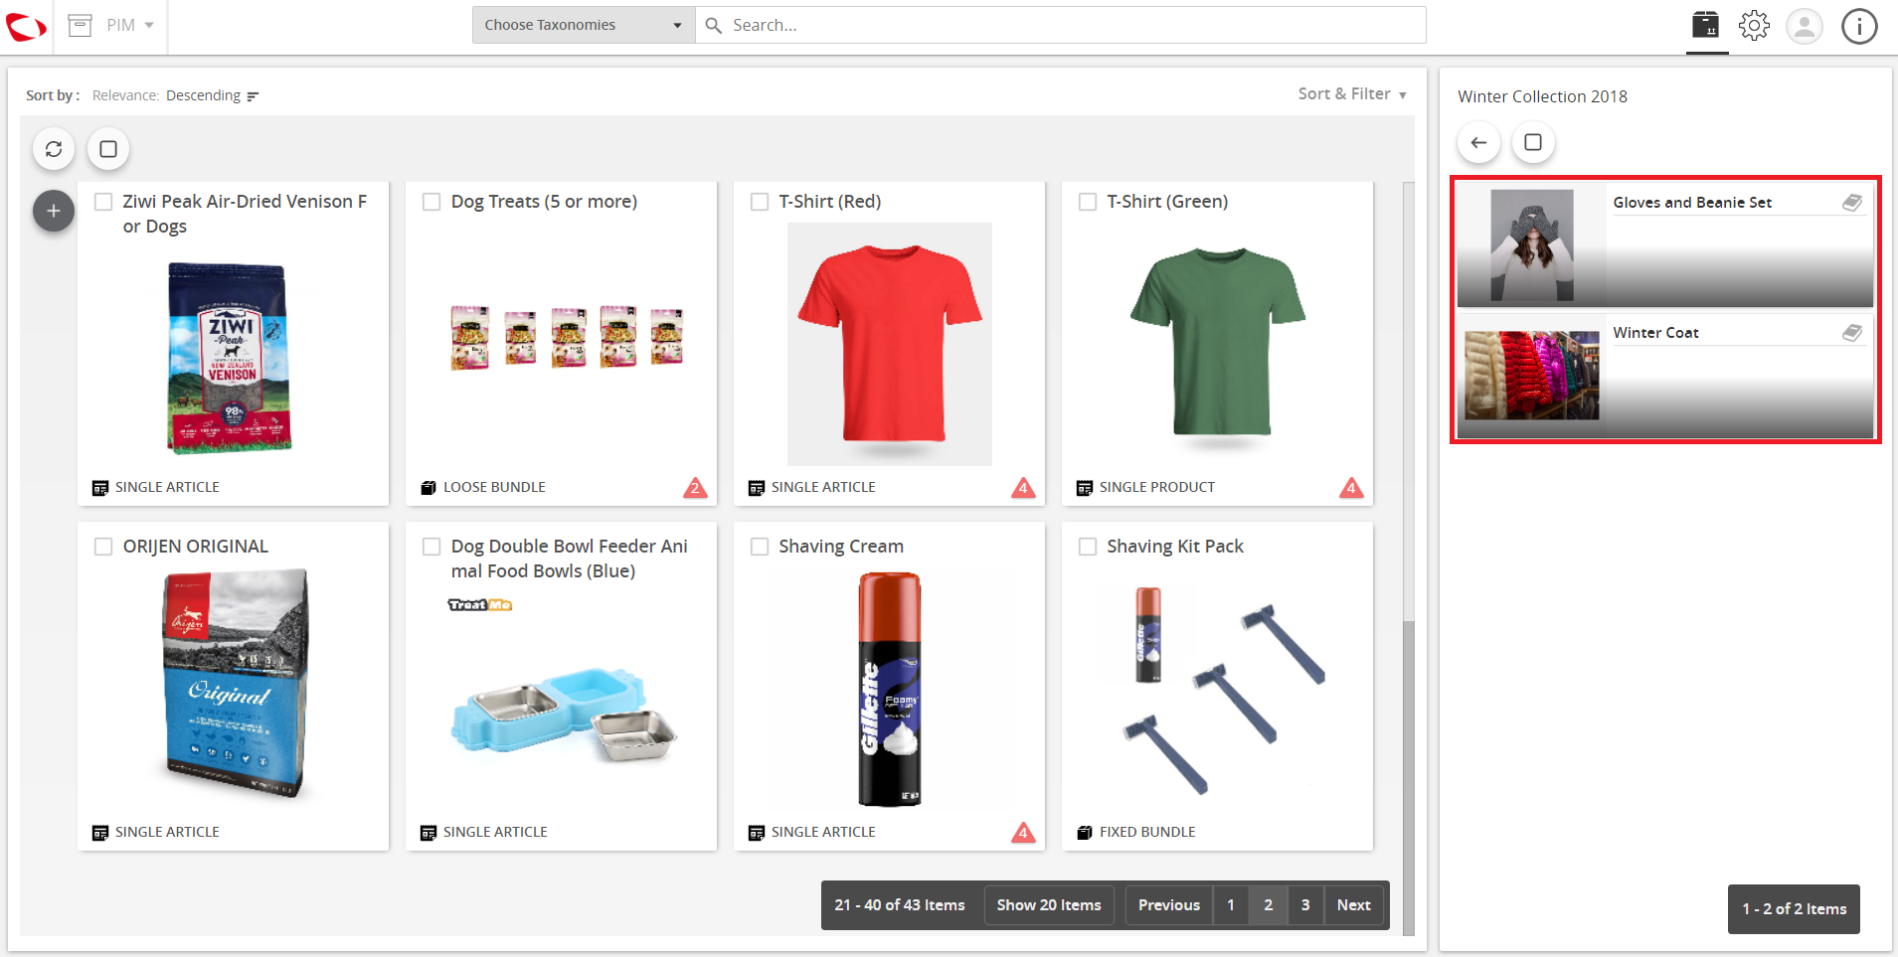
Task: Click the single article icon on ORIJEN ORIGINAL card
Action: [x=100, y=833]
